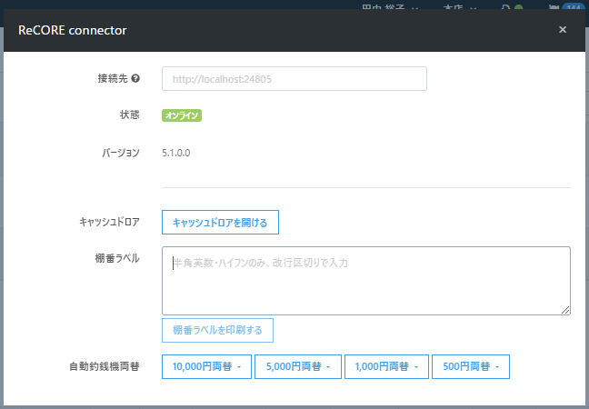This screenshot has width=589, height=409.
Task: Expand the 5,000円両替 dropdown
Action: pyautogui.click(x=298, y=366)
